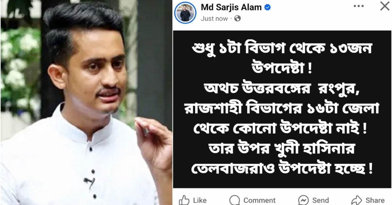This screenshot has height=205, width=392.
Task: Click the last line 'তেলবাজরাও উপদেষ্টা হচ্ছে !'
Action: click(x=282, y=169)
